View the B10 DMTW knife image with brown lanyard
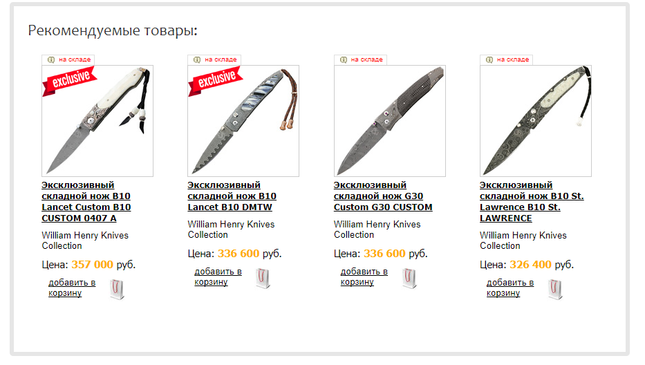Image resolution: width=645 pixels, height=365 pixels. 243,121
